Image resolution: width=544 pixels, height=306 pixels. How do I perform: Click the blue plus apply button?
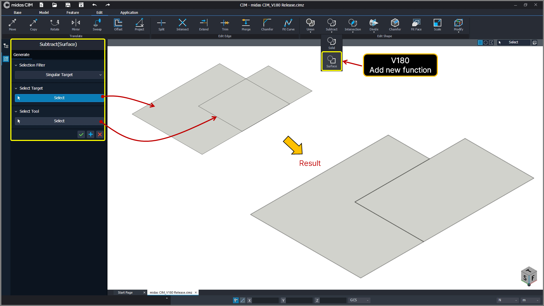pyautogui.click(x=91, y=134)
